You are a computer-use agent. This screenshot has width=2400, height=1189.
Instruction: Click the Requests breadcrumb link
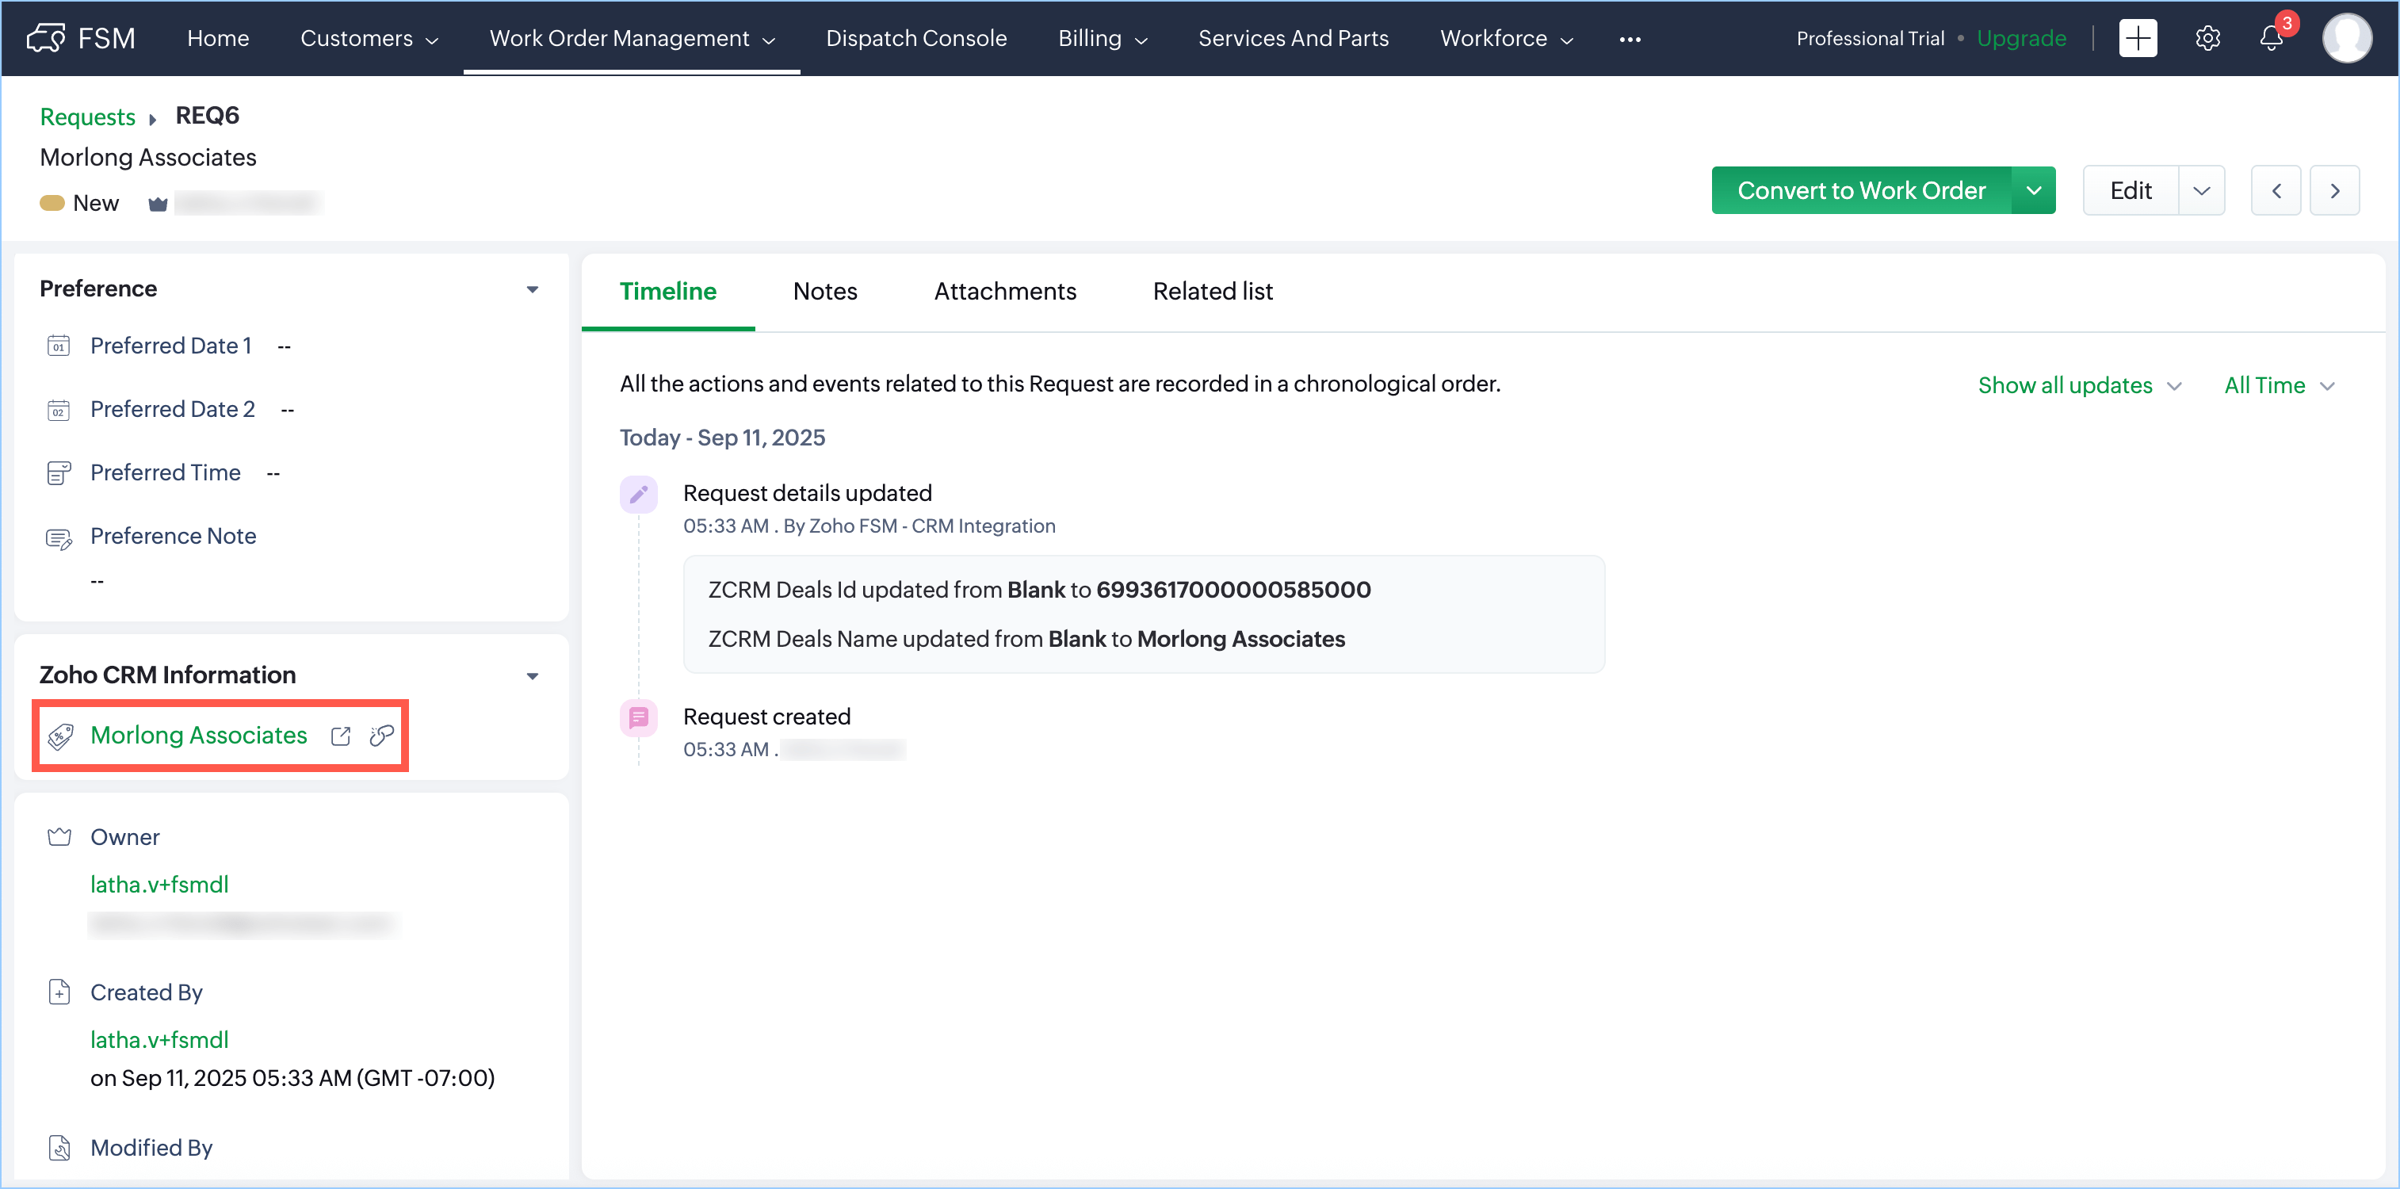(x=87, y=117)
